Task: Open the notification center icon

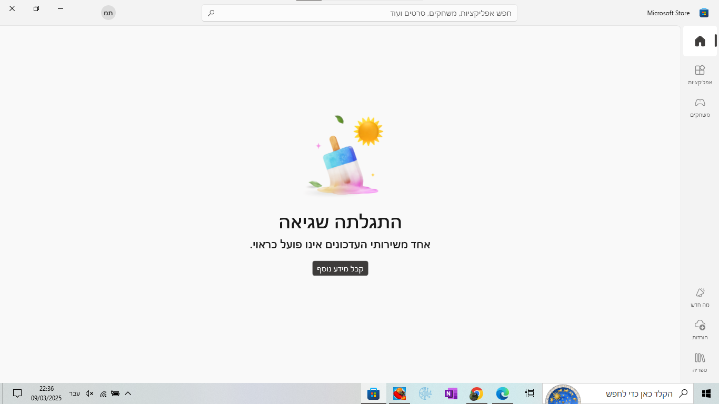Action: point(17,393)
